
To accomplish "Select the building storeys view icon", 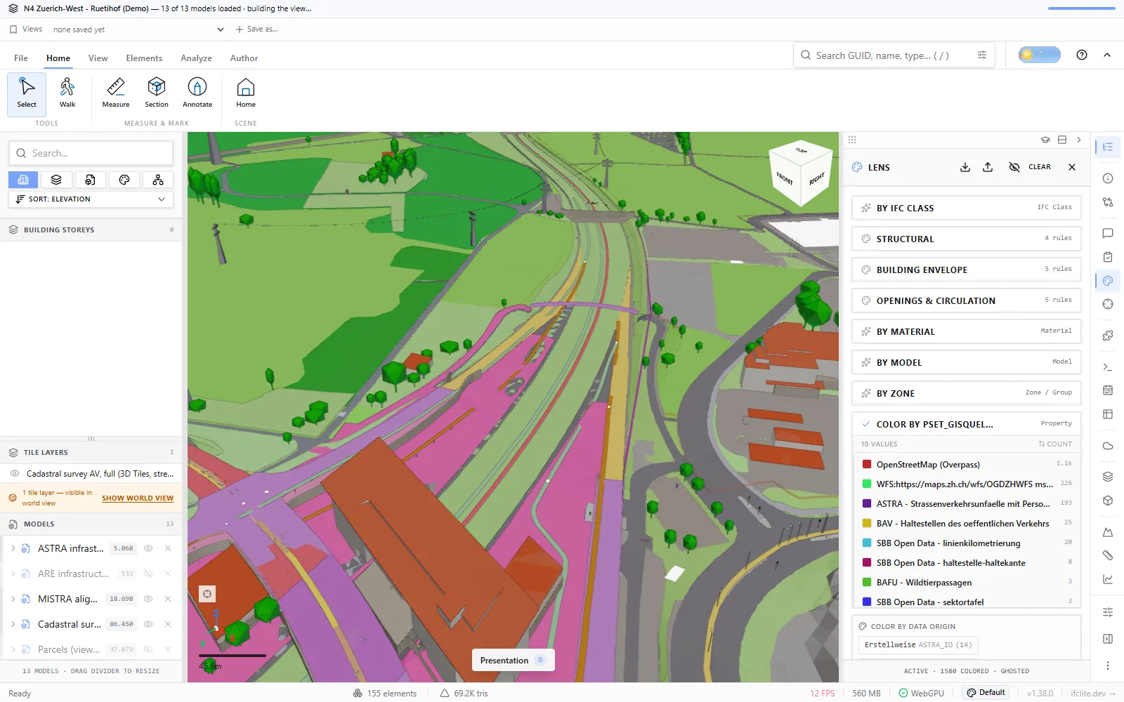I will (x=23, y=180).
